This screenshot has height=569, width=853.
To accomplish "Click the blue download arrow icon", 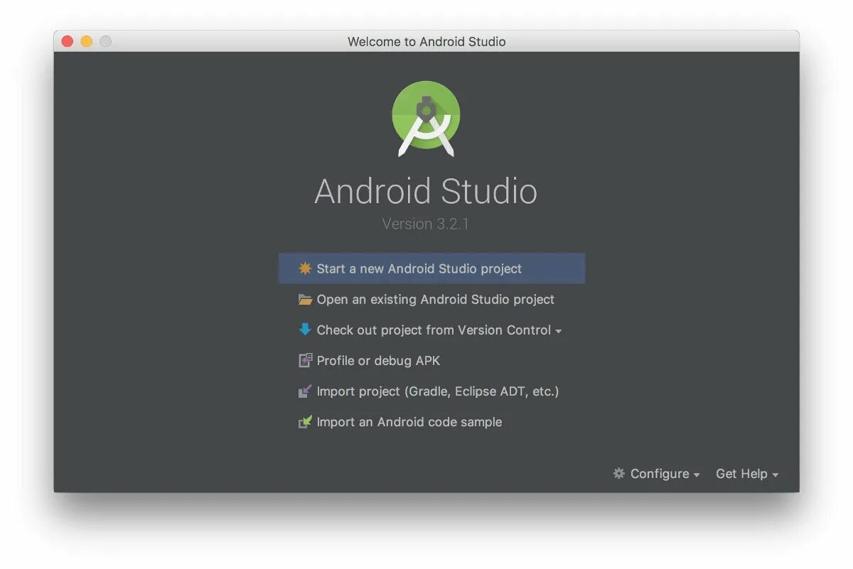I will click(x=305, y=330).
